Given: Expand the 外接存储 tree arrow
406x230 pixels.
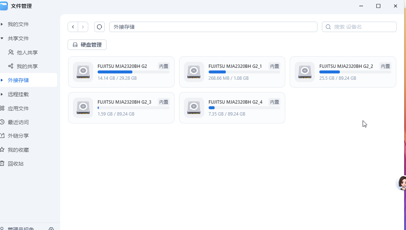Looking at the screenshot, I should pyautogui.click(x=2, y=80).
